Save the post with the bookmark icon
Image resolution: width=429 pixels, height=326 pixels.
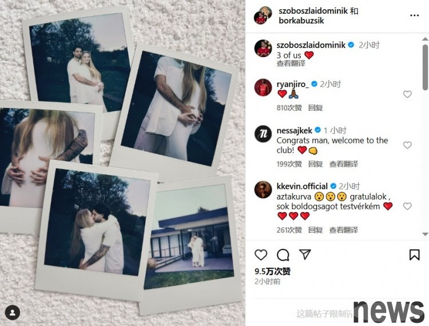415,255
